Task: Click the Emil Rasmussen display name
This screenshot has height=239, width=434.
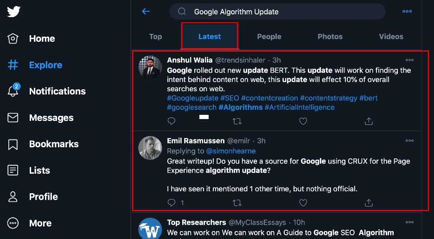Action: tap(196, 140)
